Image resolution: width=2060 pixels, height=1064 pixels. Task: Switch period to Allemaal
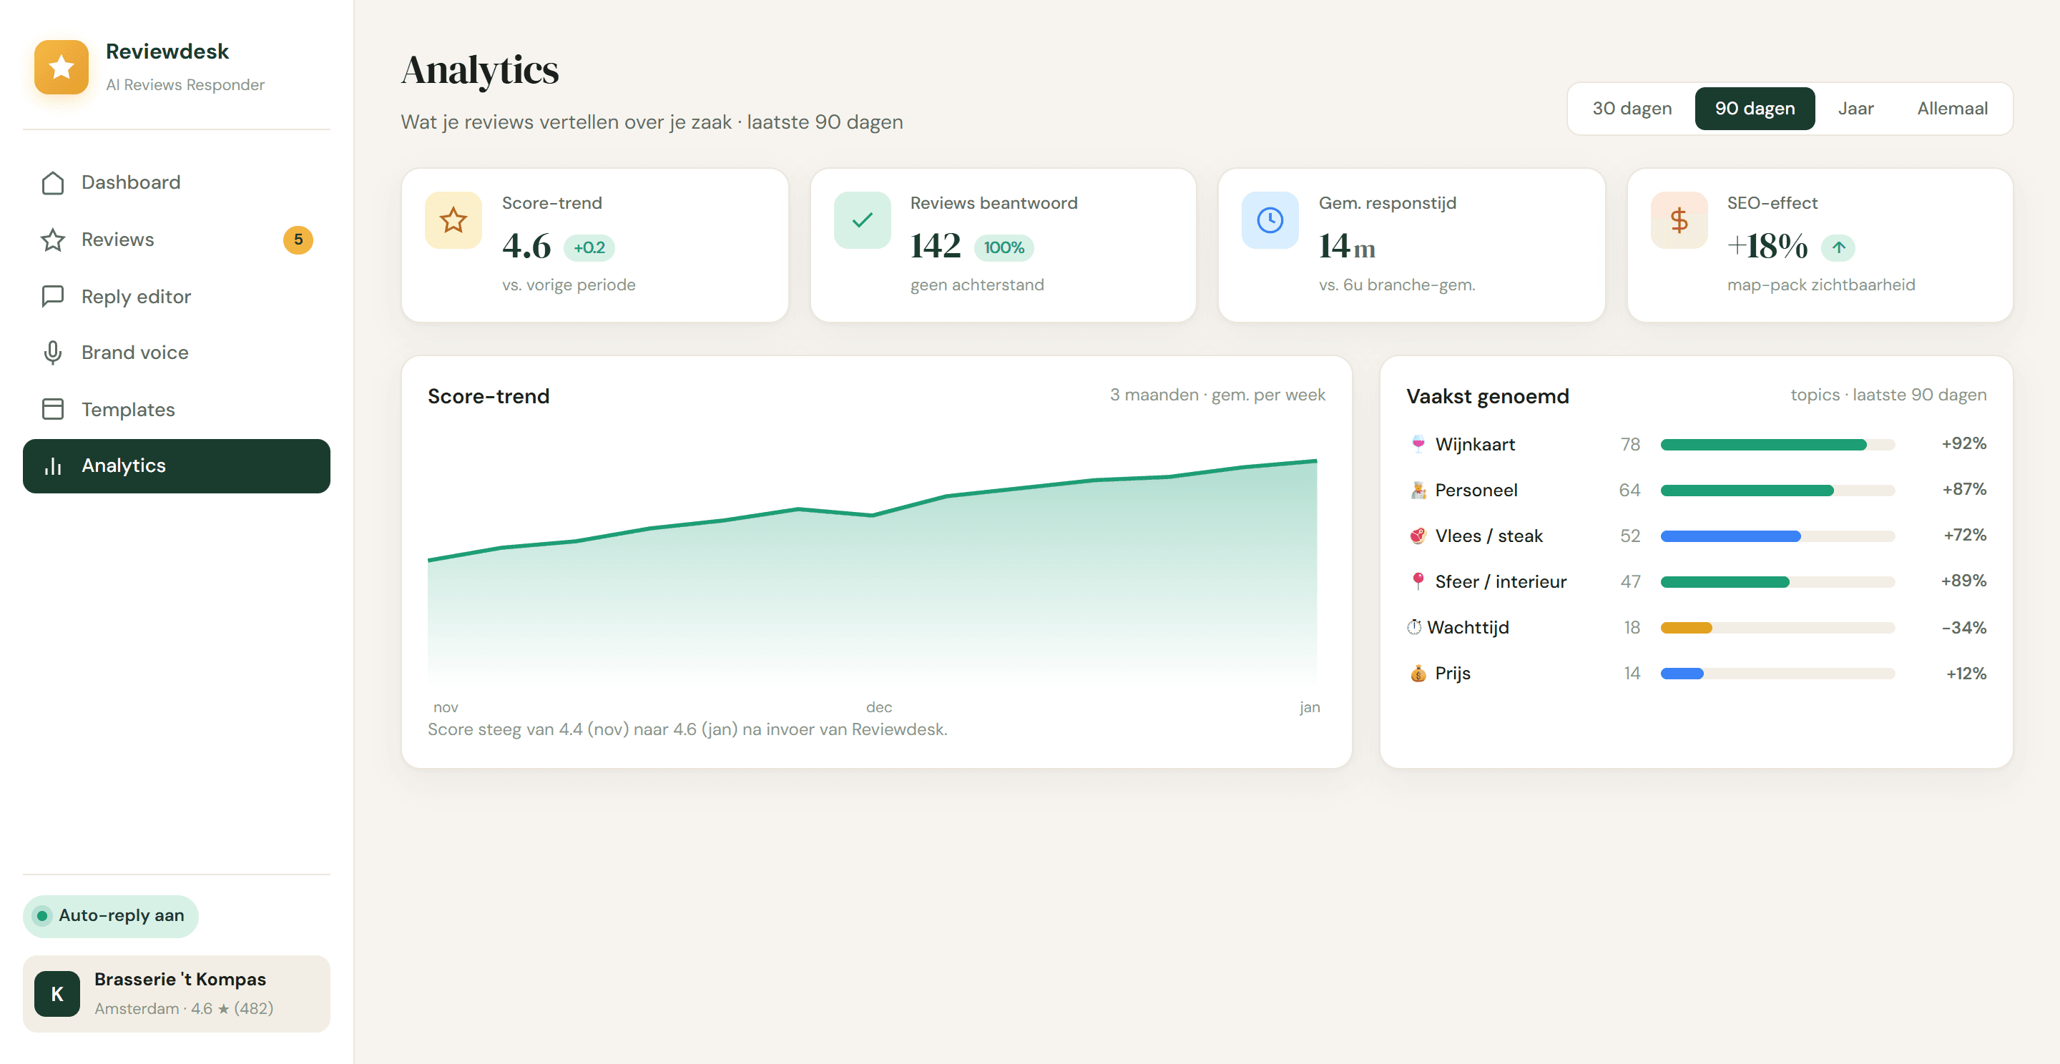(x=1952, y=109)
